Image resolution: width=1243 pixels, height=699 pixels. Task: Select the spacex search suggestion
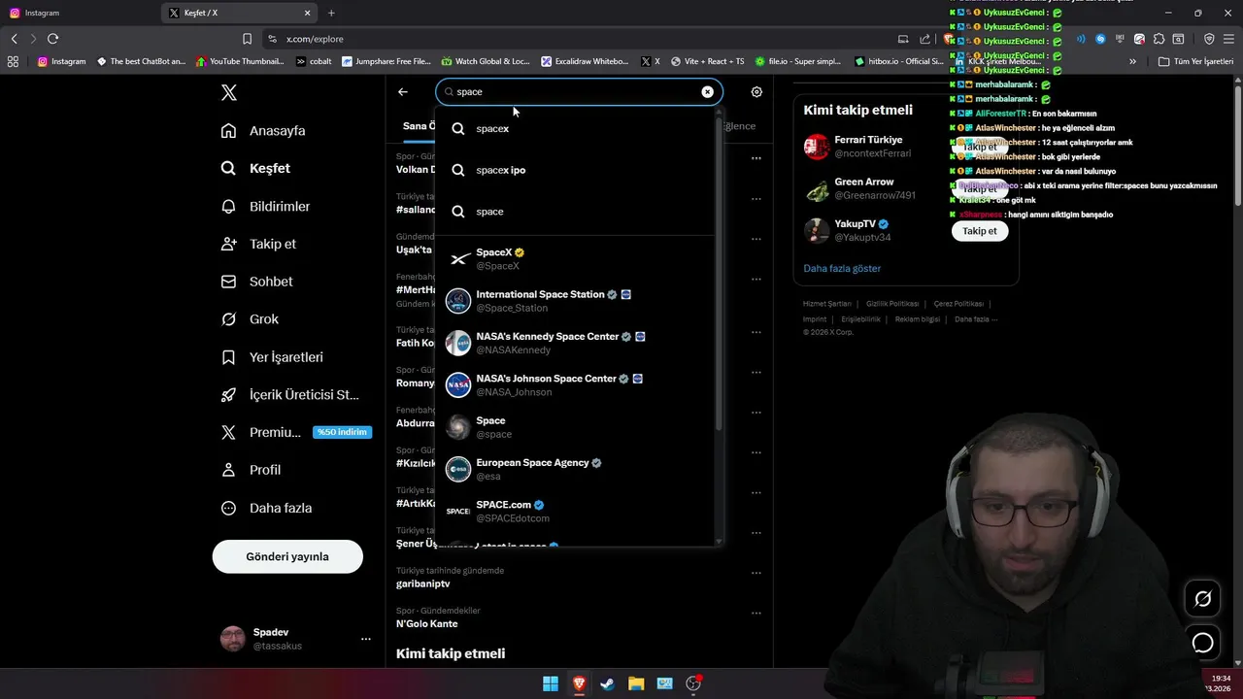576,128
